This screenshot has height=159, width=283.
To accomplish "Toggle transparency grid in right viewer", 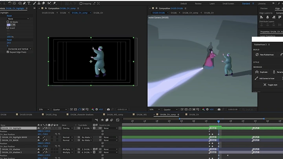I will [x=186, y=110].
